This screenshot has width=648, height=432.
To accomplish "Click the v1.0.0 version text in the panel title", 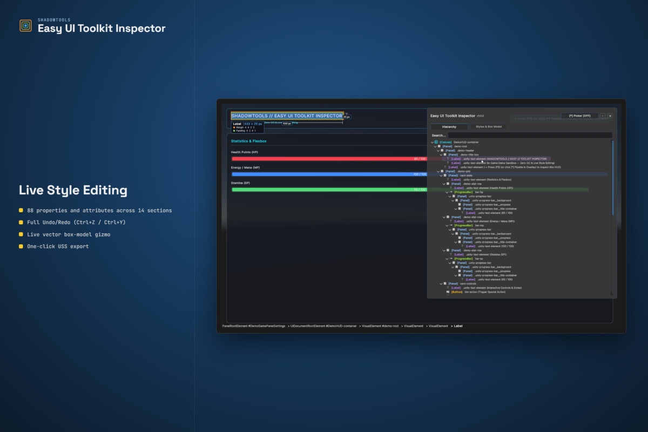I will coord(481,116).
